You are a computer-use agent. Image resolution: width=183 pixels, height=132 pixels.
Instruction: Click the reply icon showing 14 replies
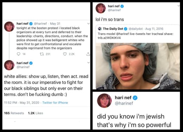tap(19, 54)
